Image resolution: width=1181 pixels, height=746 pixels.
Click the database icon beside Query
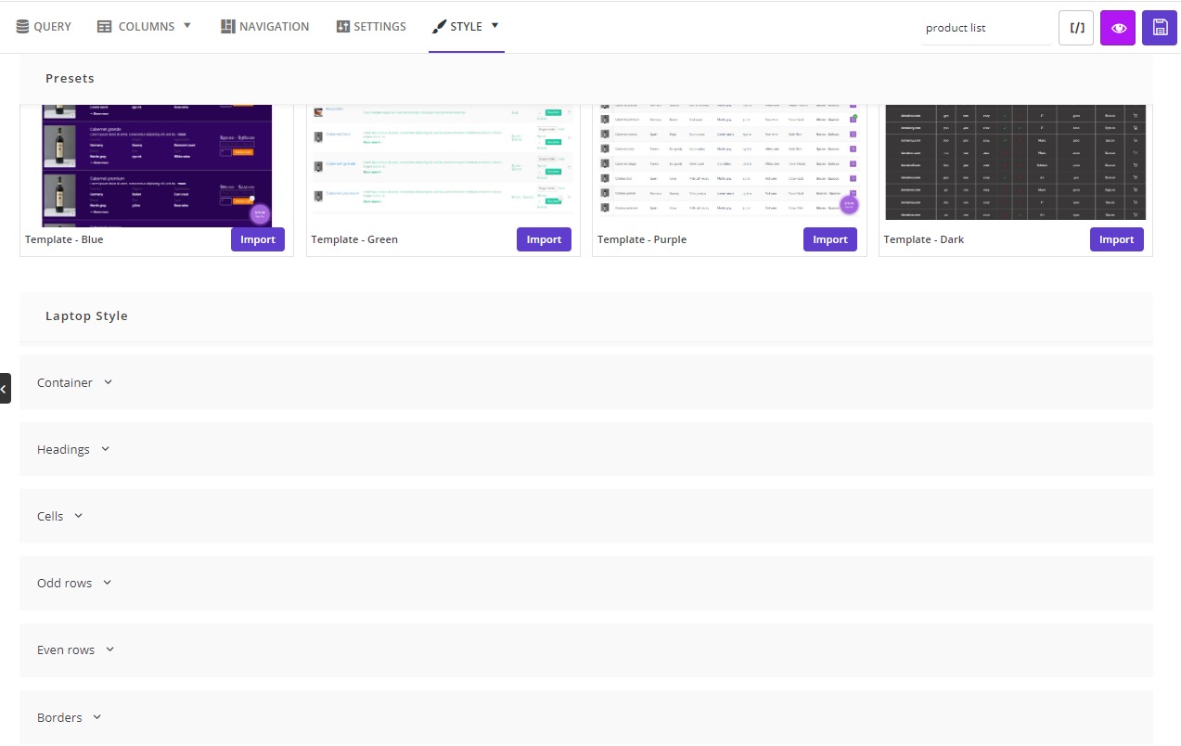tap(22, 27)
